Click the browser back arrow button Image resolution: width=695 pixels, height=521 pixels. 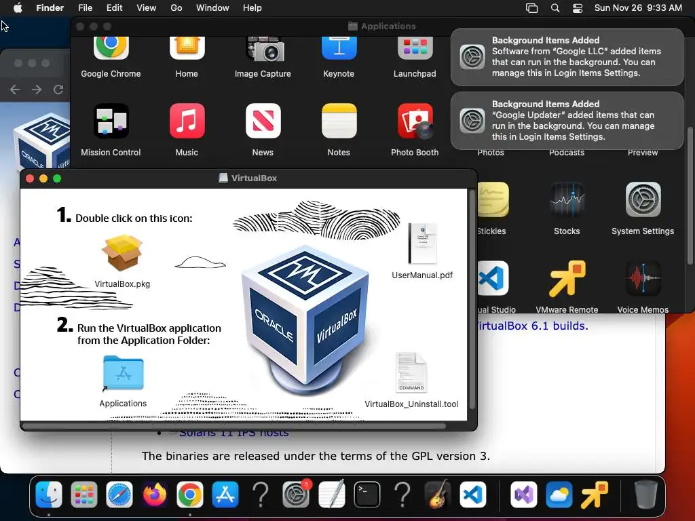15,90
